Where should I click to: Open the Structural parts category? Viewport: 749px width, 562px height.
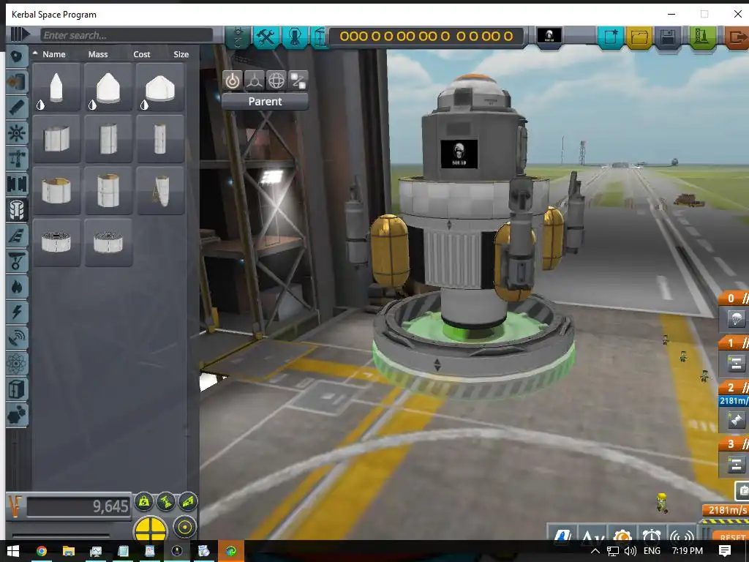tap(18, 159)
